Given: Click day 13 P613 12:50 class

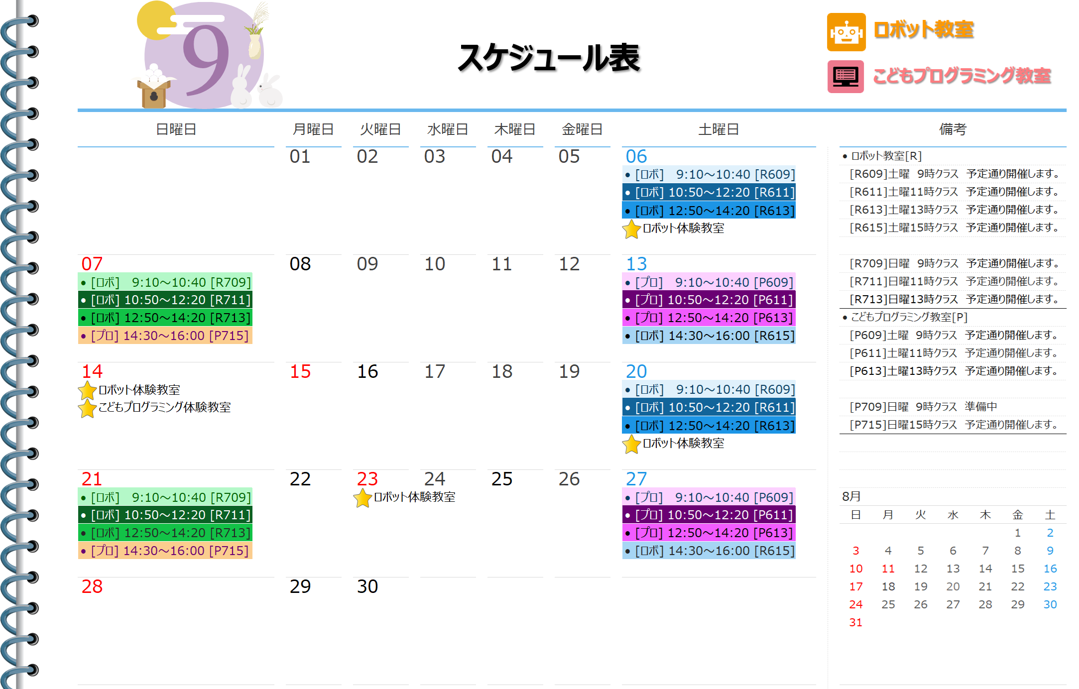Looking at the screenshot, I should point(709,318).
